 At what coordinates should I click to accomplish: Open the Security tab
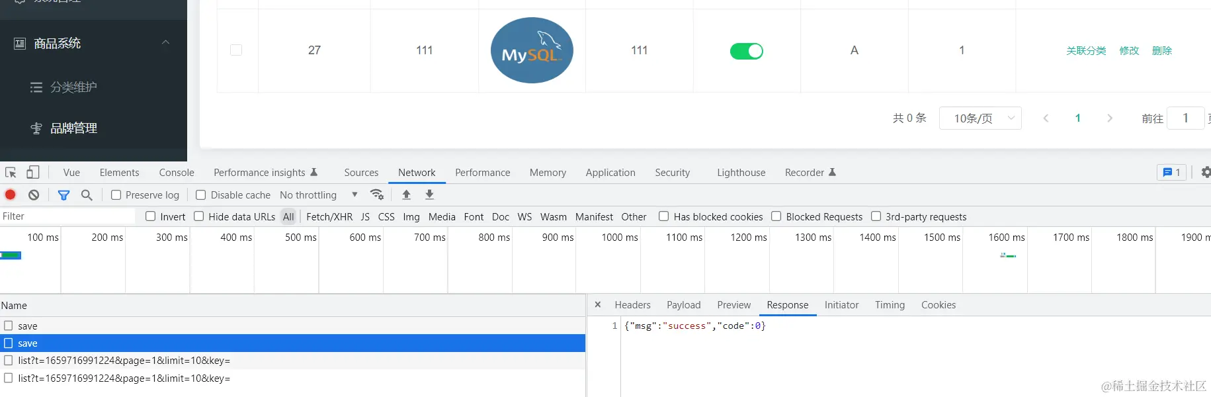tap(673, 173)
